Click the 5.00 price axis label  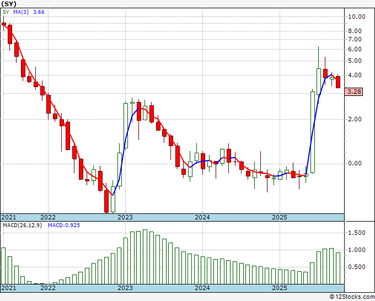[x=357, y=49]
